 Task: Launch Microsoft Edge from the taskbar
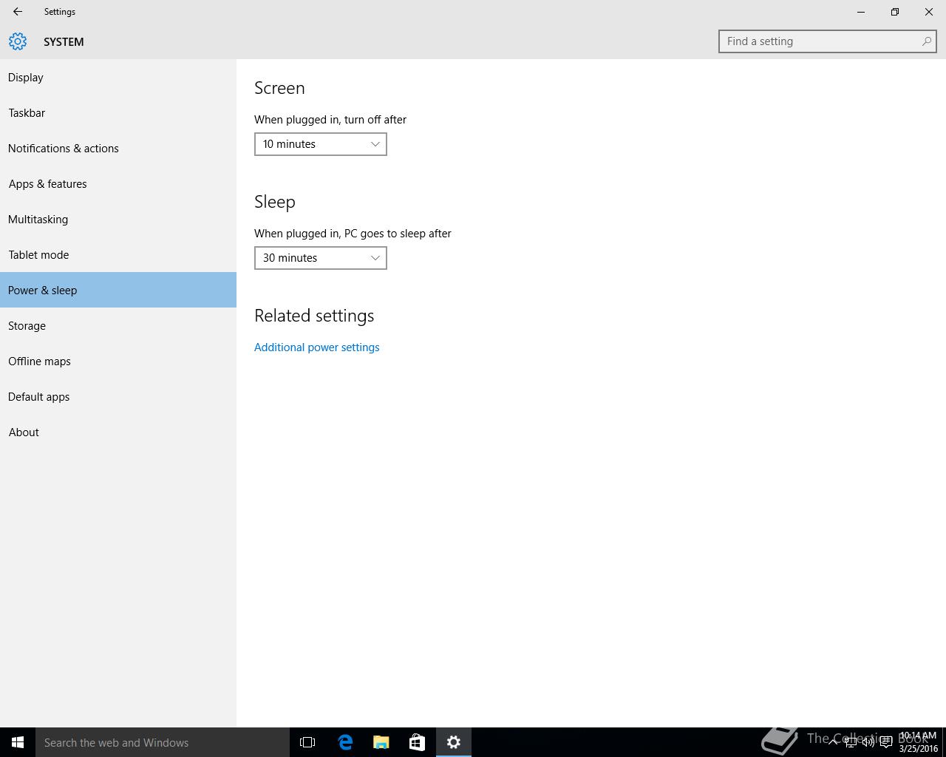344,742
